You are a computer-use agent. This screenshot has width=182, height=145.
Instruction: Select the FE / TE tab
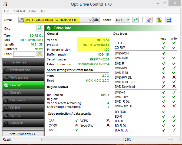(23, 115)
